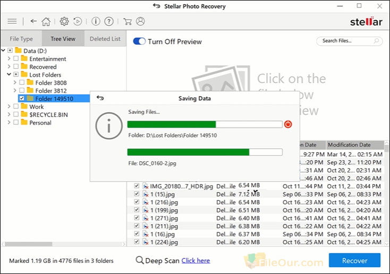Select the 1 (211).jpg file row
The height and width of the screenshot is (274, 390).
coord(255,226)
